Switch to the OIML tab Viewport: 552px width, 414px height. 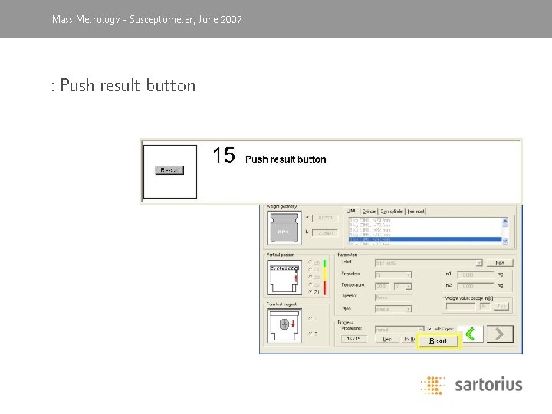pos(352,211)
